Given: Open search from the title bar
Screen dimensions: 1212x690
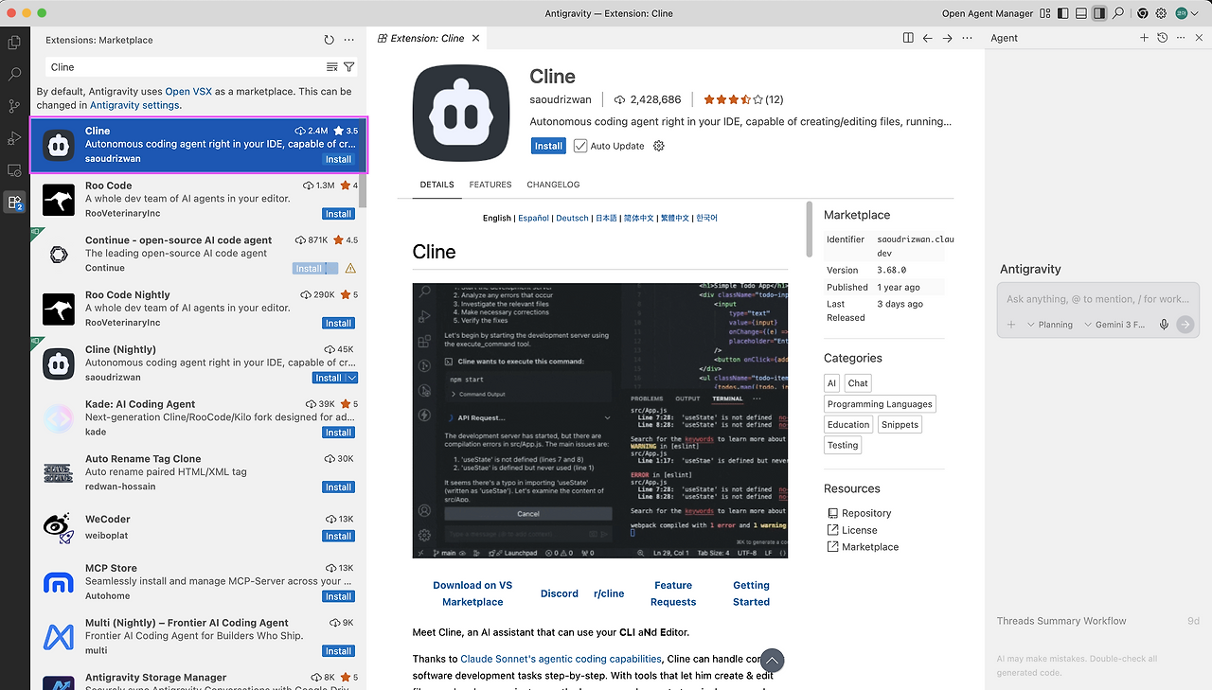Looking at the screenshot, I should tap(1118, 13).
